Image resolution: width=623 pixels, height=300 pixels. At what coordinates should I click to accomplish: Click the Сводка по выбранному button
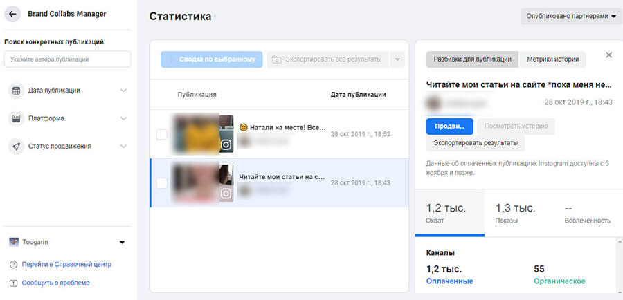pos(212,59)
